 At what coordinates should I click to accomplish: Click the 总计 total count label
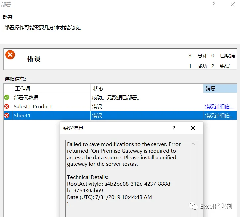(x=202, y=56)
